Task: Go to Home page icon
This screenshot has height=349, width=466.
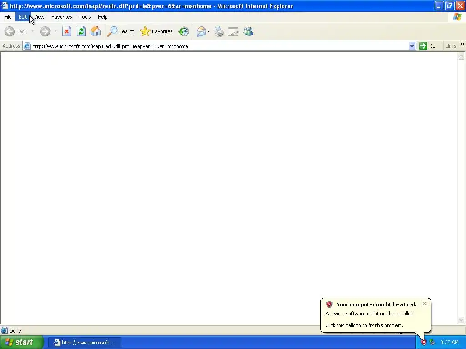Action: (x=96, y=31)
